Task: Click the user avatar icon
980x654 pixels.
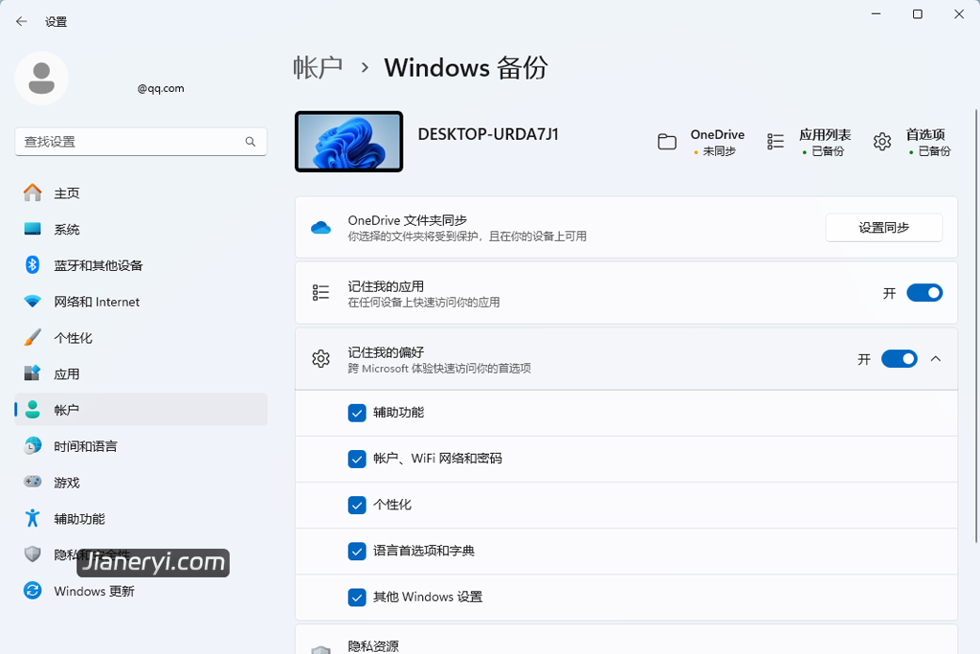Action: pos(41,79)
